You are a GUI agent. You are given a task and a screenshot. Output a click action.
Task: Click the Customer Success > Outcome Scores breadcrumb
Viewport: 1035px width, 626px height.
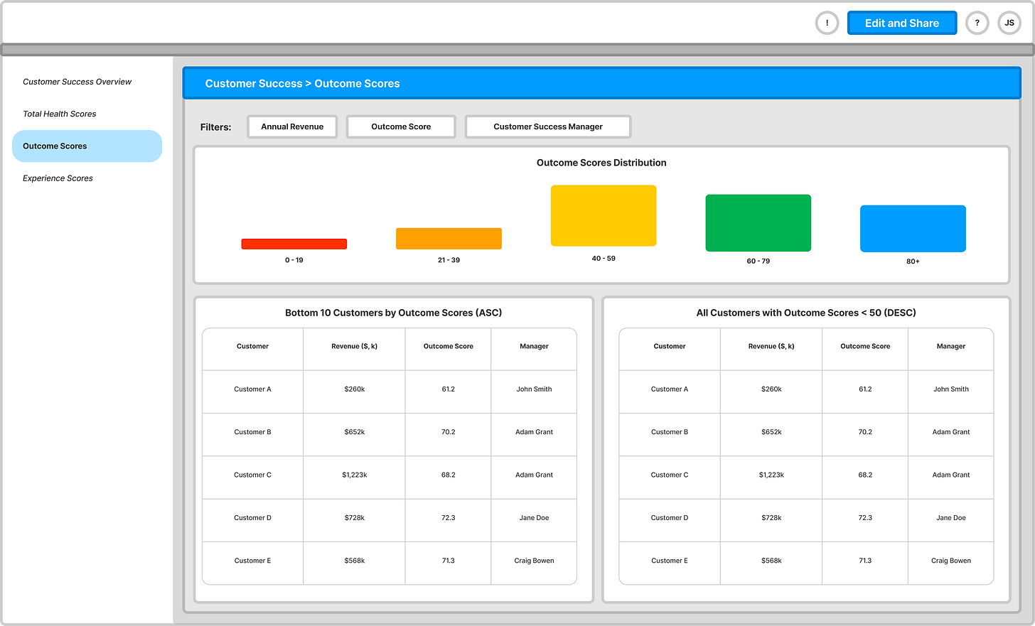[x=302, y=83]
